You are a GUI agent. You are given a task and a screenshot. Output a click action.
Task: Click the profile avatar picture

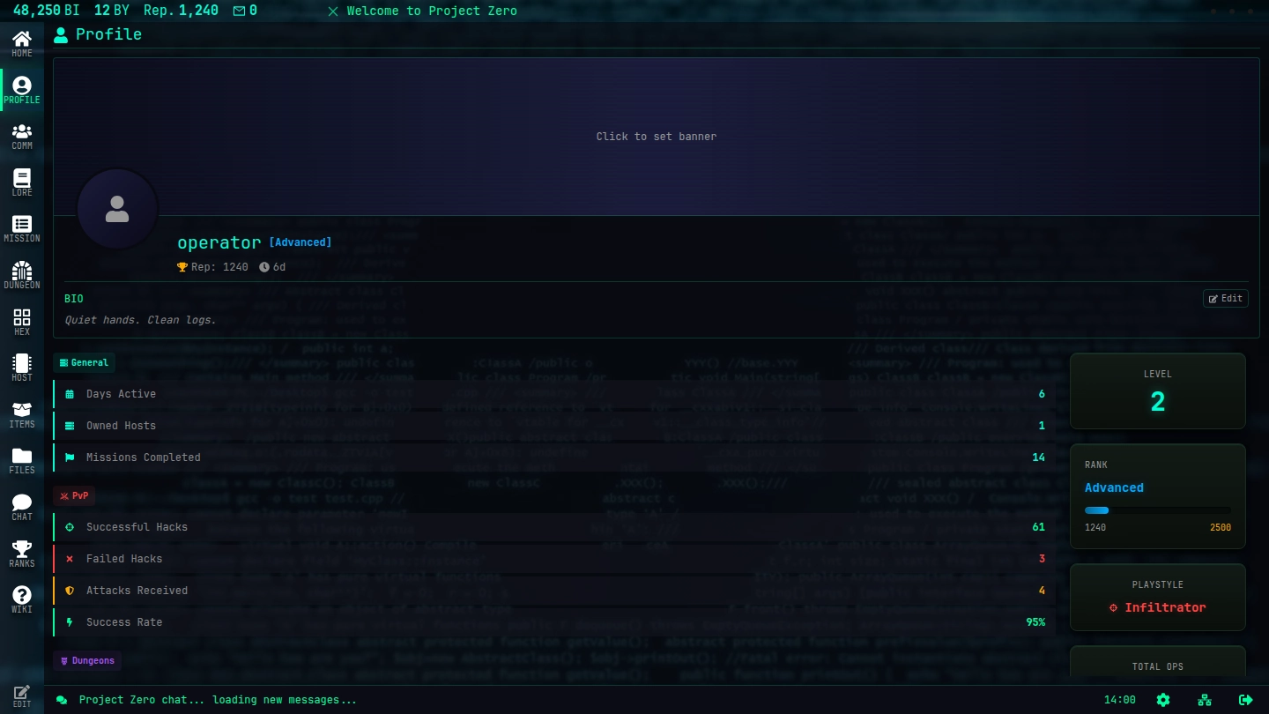(x=117, y=210)
